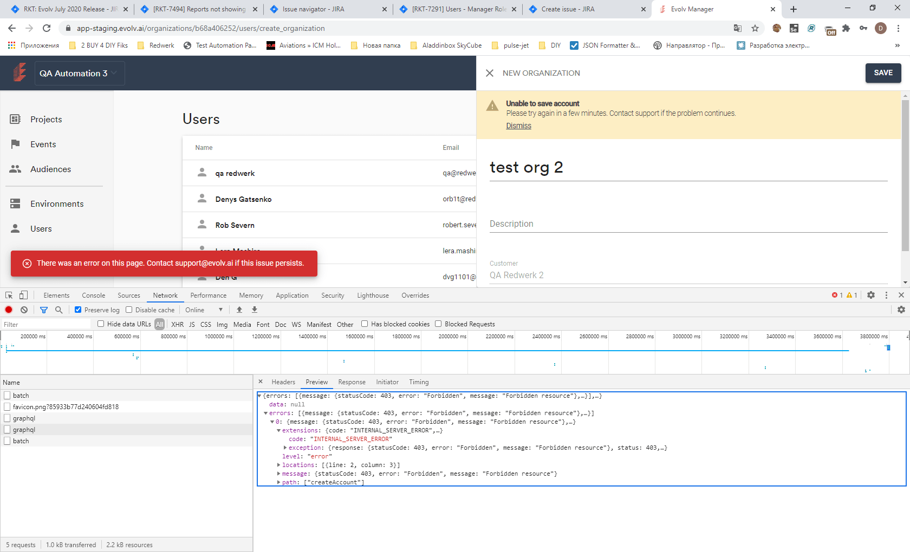Expand the locations node
Viewport: 910px width, 552px height.
click(279, 465)
